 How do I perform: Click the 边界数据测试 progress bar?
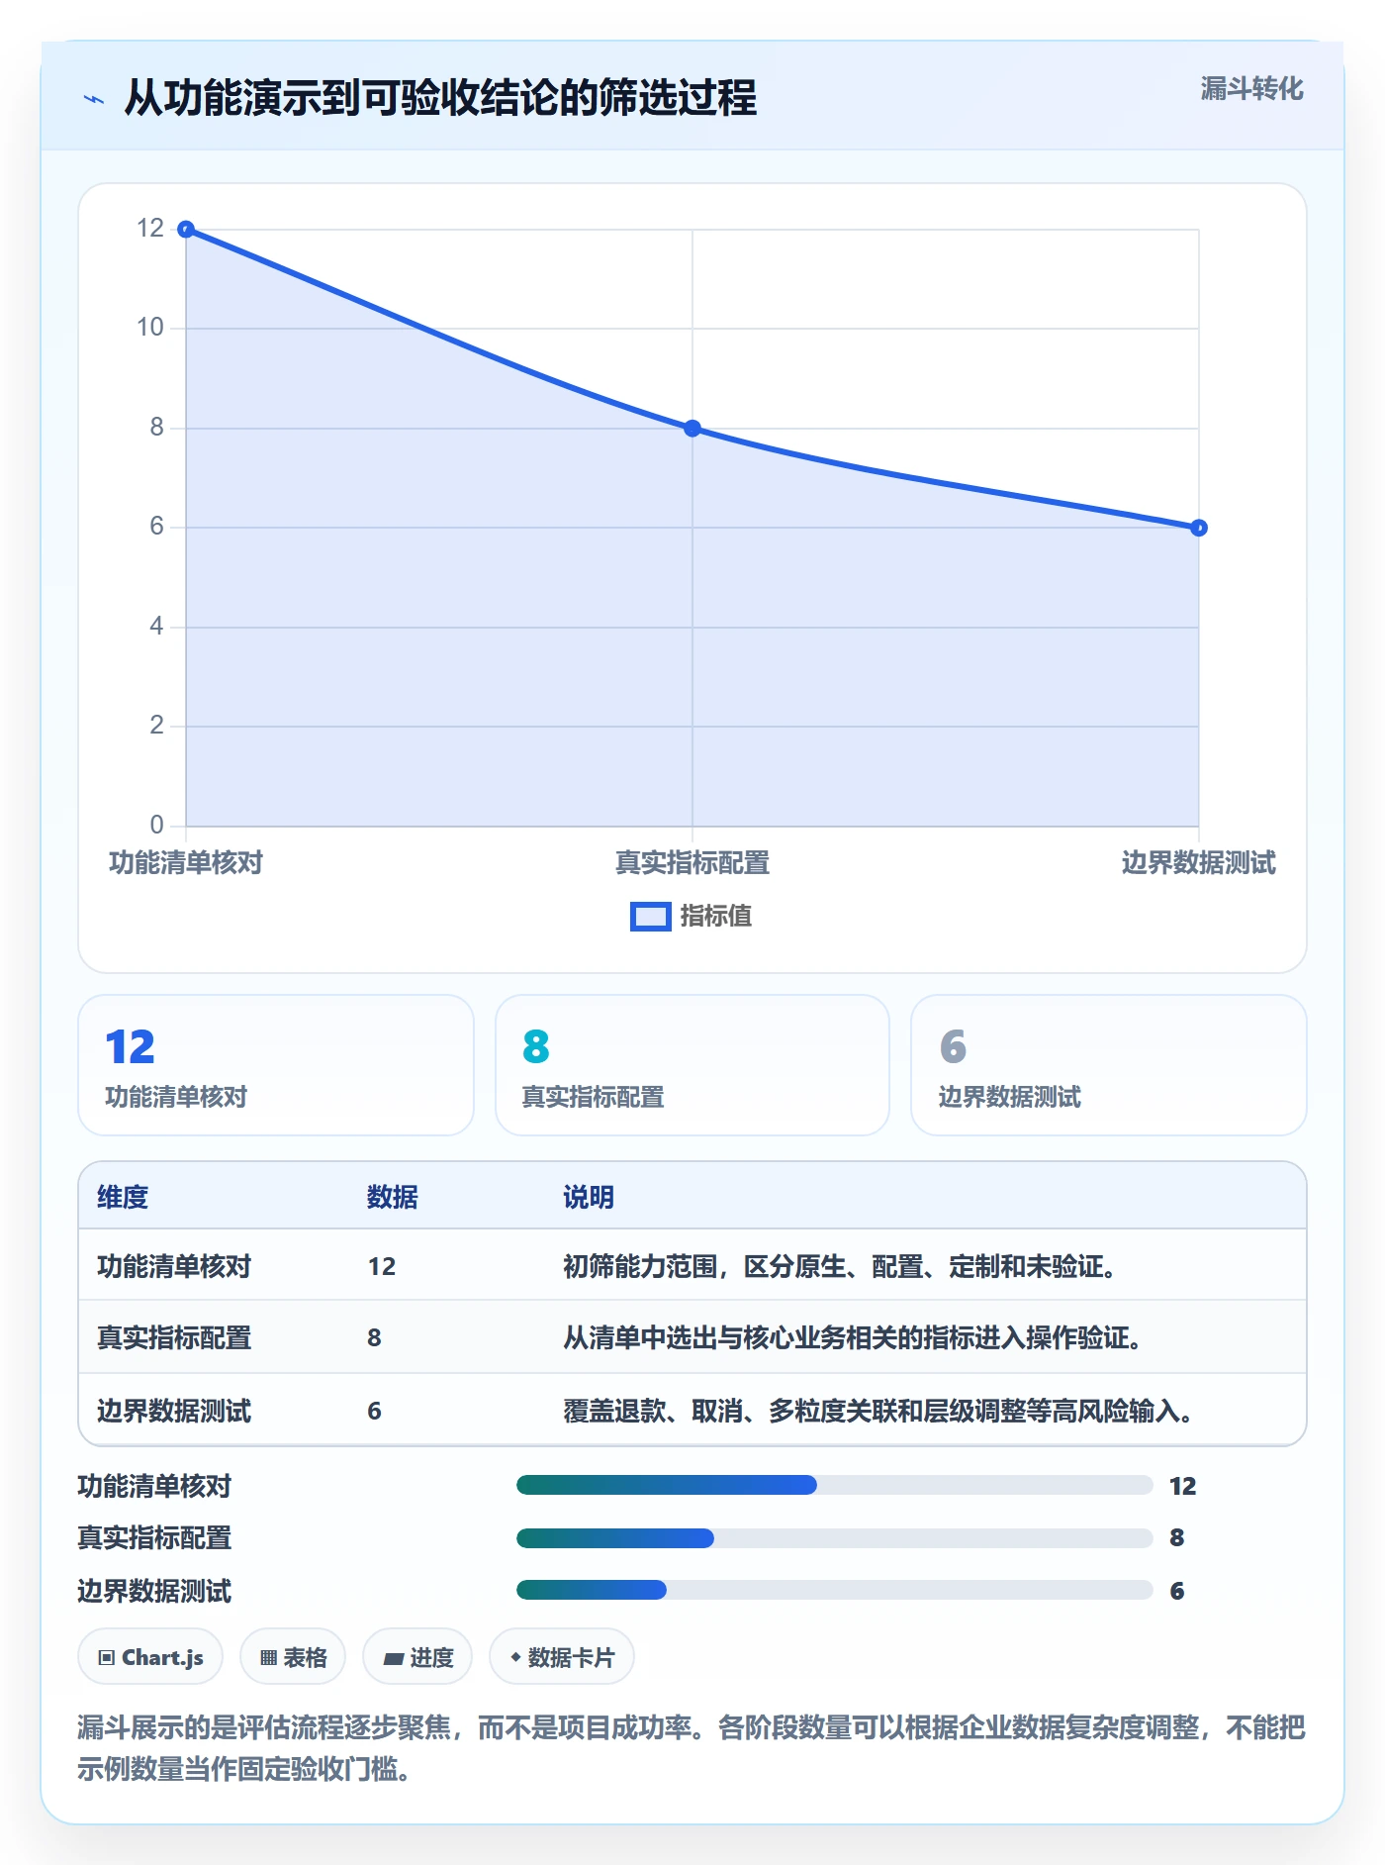pyautogui.click(x=835, y=1590)
